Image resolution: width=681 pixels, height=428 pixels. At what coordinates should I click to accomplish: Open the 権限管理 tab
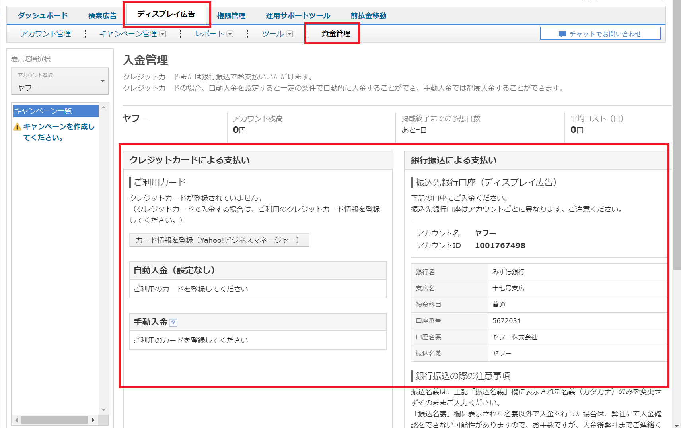click(231, 16)
